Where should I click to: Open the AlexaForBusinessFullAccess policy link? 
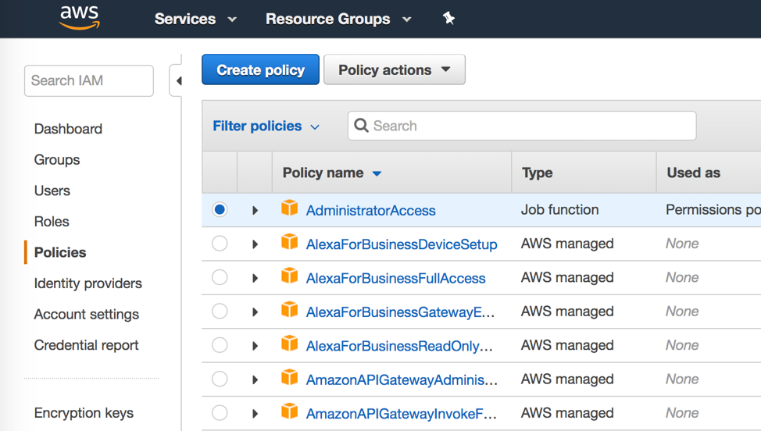(x=395, y=278)
